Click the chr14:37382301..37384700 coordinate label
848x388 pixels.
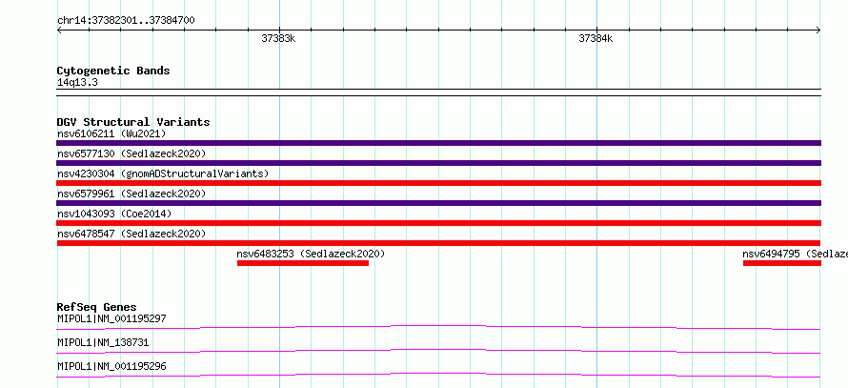[126, 21]
